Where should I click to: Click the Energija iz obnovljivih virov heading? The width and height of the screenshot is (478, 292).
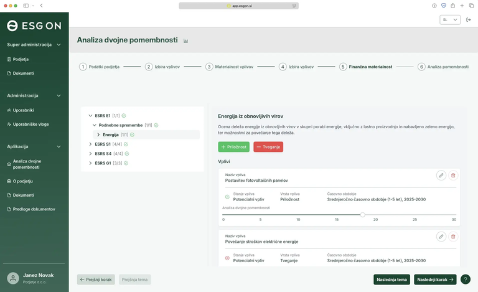[x=251, y=116]
